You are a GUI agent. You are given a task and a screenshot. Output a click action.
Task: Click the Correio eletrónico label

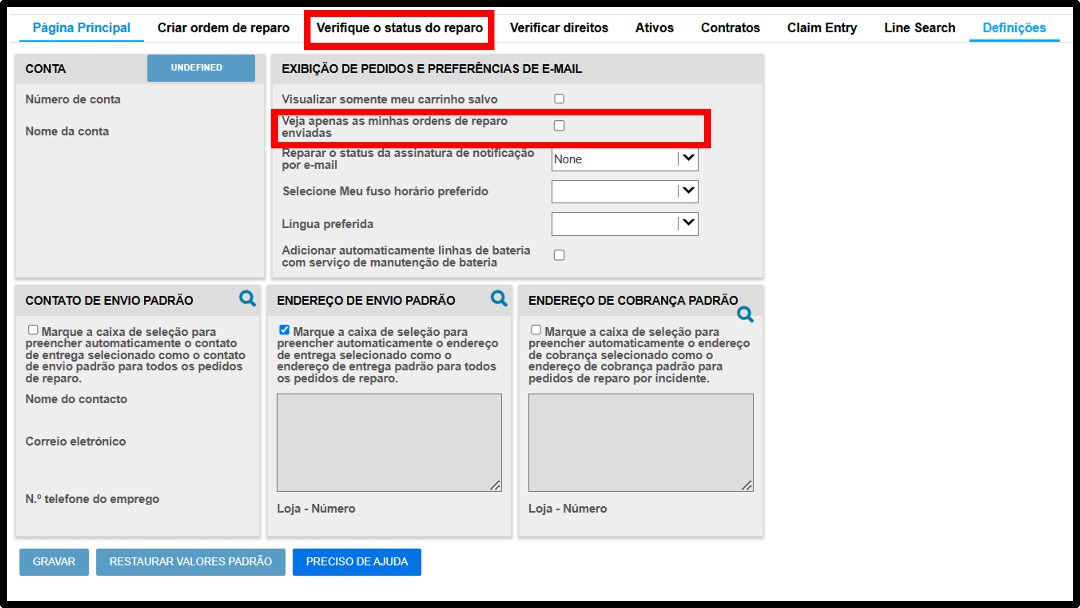click(x=75, y=441)
